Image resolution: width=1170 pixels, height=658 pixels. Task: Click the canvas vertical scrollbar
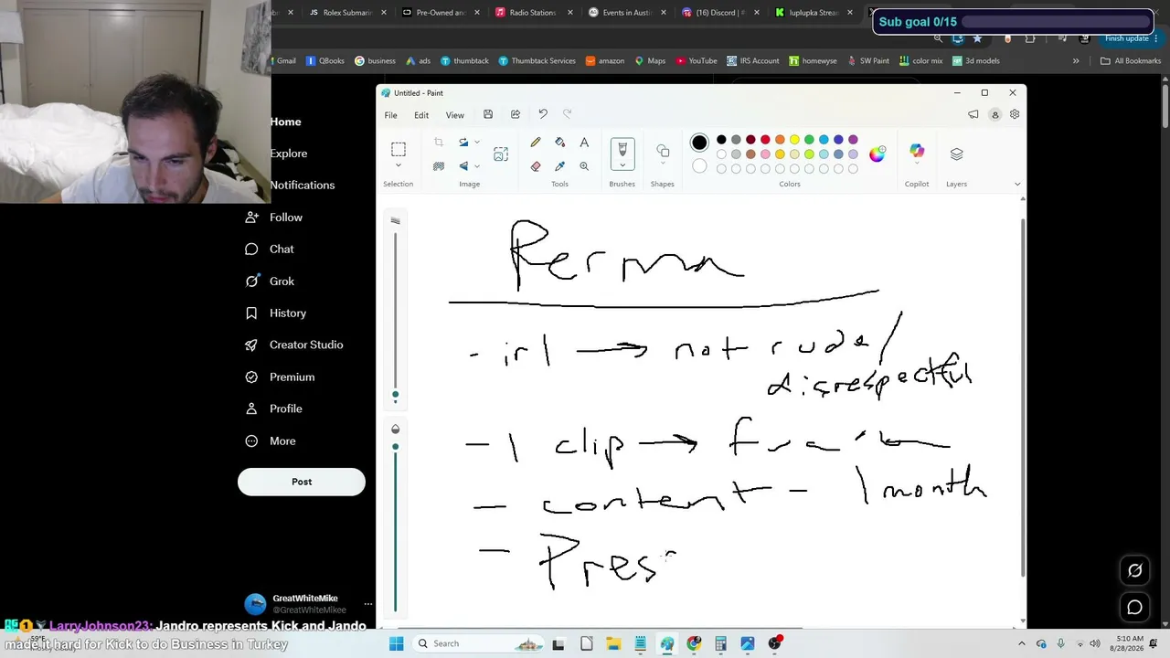[1023, 398]
